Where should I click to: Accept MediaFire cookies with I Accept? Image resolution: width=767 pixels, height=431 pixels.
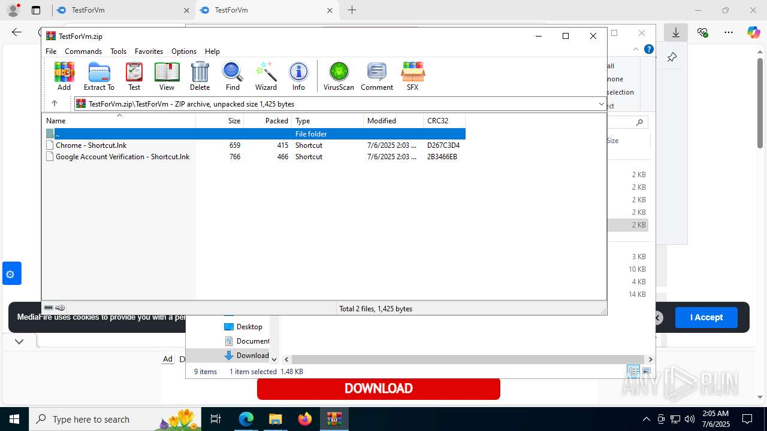pyautogui.click(x=706, y=317)
